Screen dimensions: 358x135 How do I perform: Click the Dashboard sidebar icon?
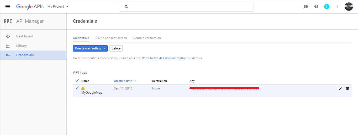8,36
